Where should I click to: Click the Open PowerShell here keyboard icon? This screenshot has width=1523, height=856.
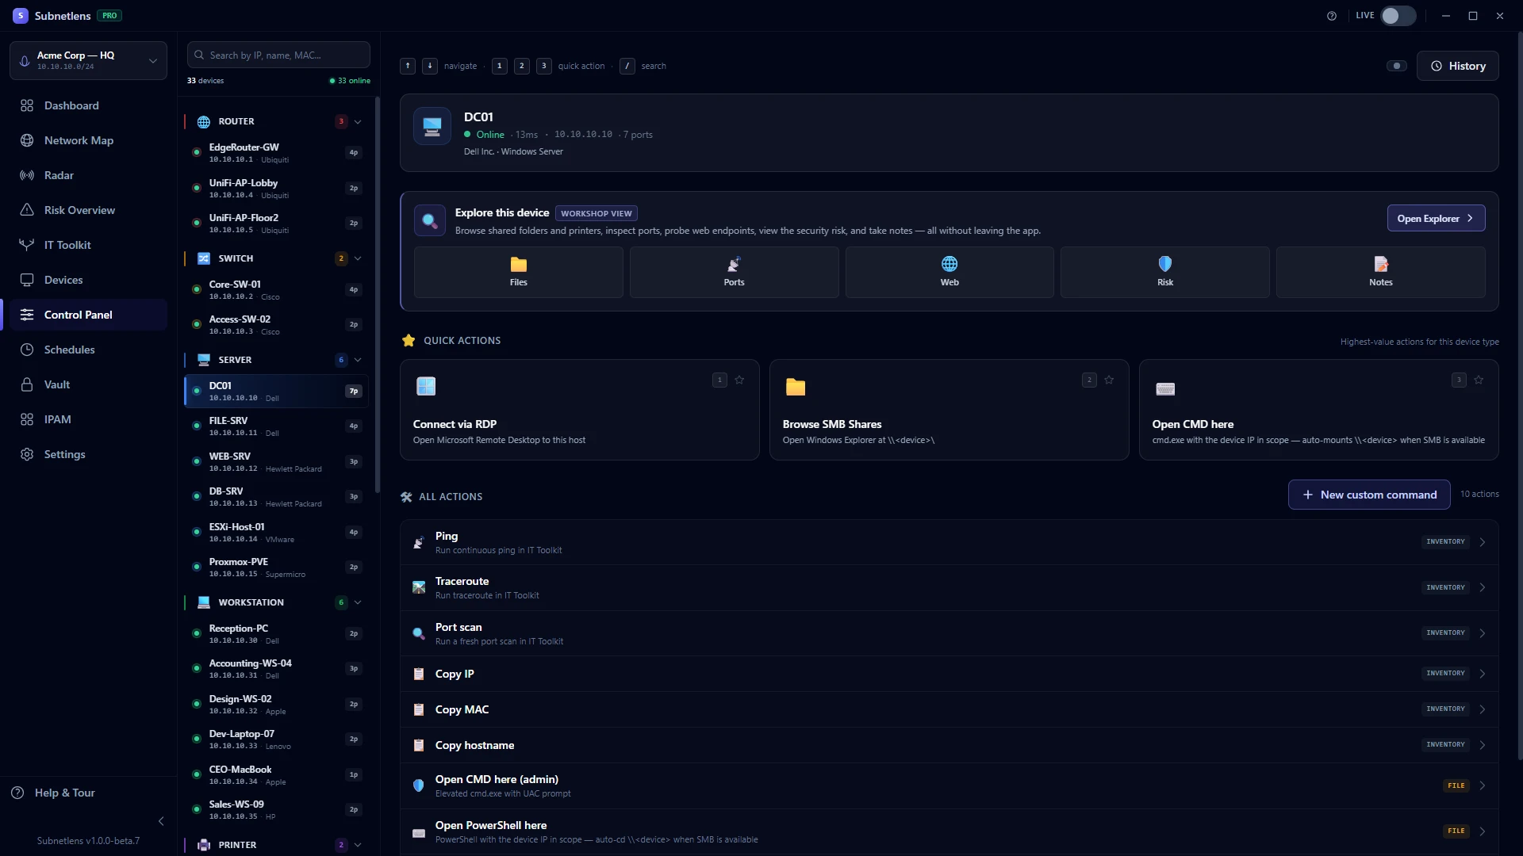click(x=419, y=833)
